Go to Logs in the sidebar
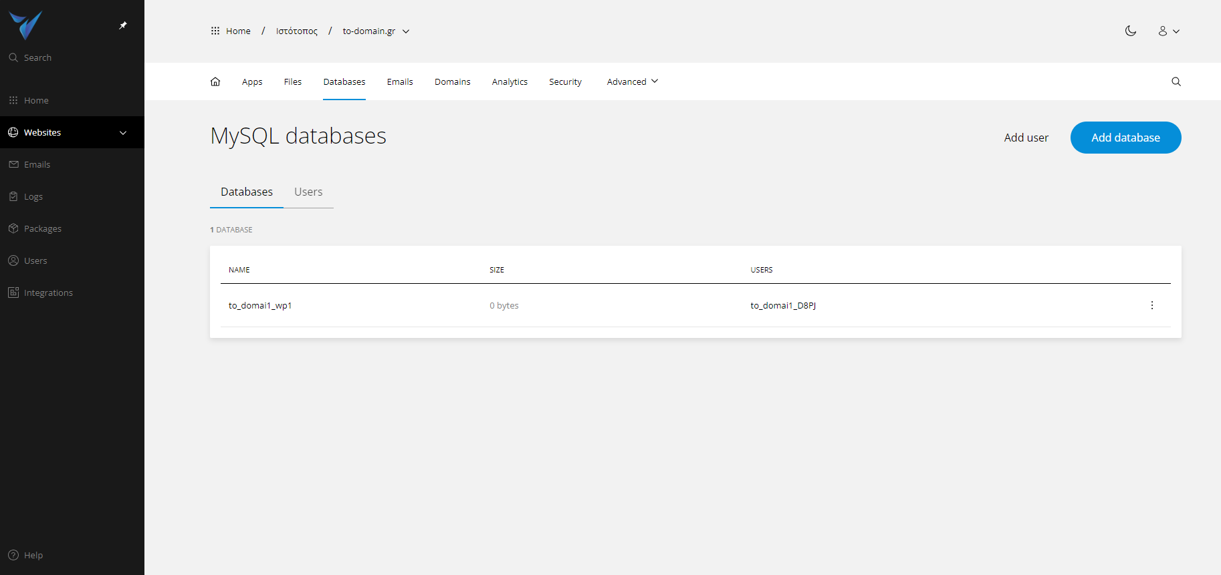This screenshot has height=575, width=1221. pyautogui.click(x=33, y=196)
